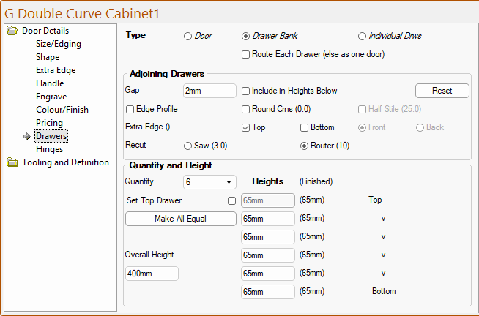Toggle the Set Top Drawer checkbox
The height and width of the screenshot is (316, 479).
point(231,200)
